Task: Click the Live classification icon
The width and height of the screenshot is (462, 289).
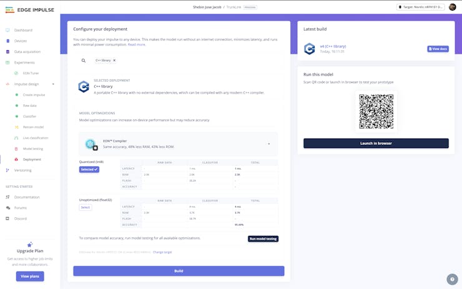Action: pyautogui.click(x=16, y=138)
